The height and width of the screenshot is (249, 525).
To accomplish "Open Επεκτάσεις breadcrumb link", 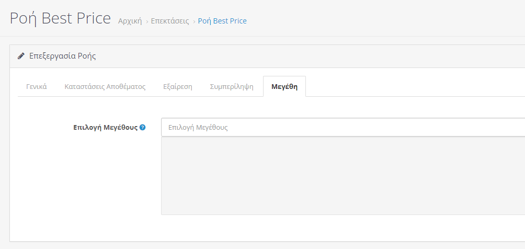I will pos(170,21).
